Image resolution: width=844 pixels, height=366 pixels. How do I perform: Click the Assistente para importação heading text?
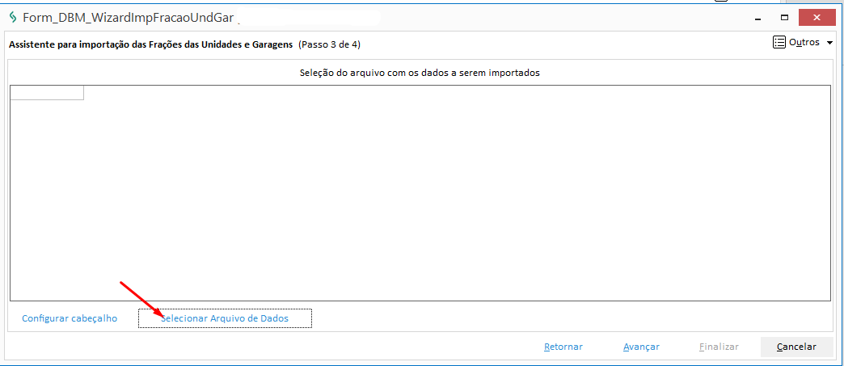coord(150,44)
